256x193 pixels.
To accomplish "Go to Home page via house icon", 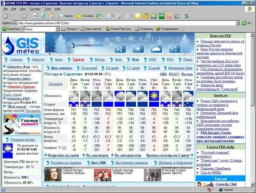I will (51, 16).
